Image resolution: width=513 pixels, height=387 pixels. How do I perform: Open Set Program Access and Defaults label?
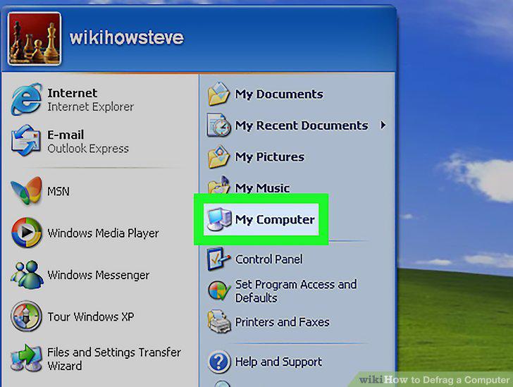click(x=296, y=291)
